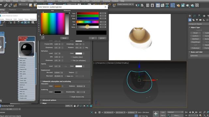Select the Helpers category icon
Screen dimensions: 209x117
(x=204, y=20)
